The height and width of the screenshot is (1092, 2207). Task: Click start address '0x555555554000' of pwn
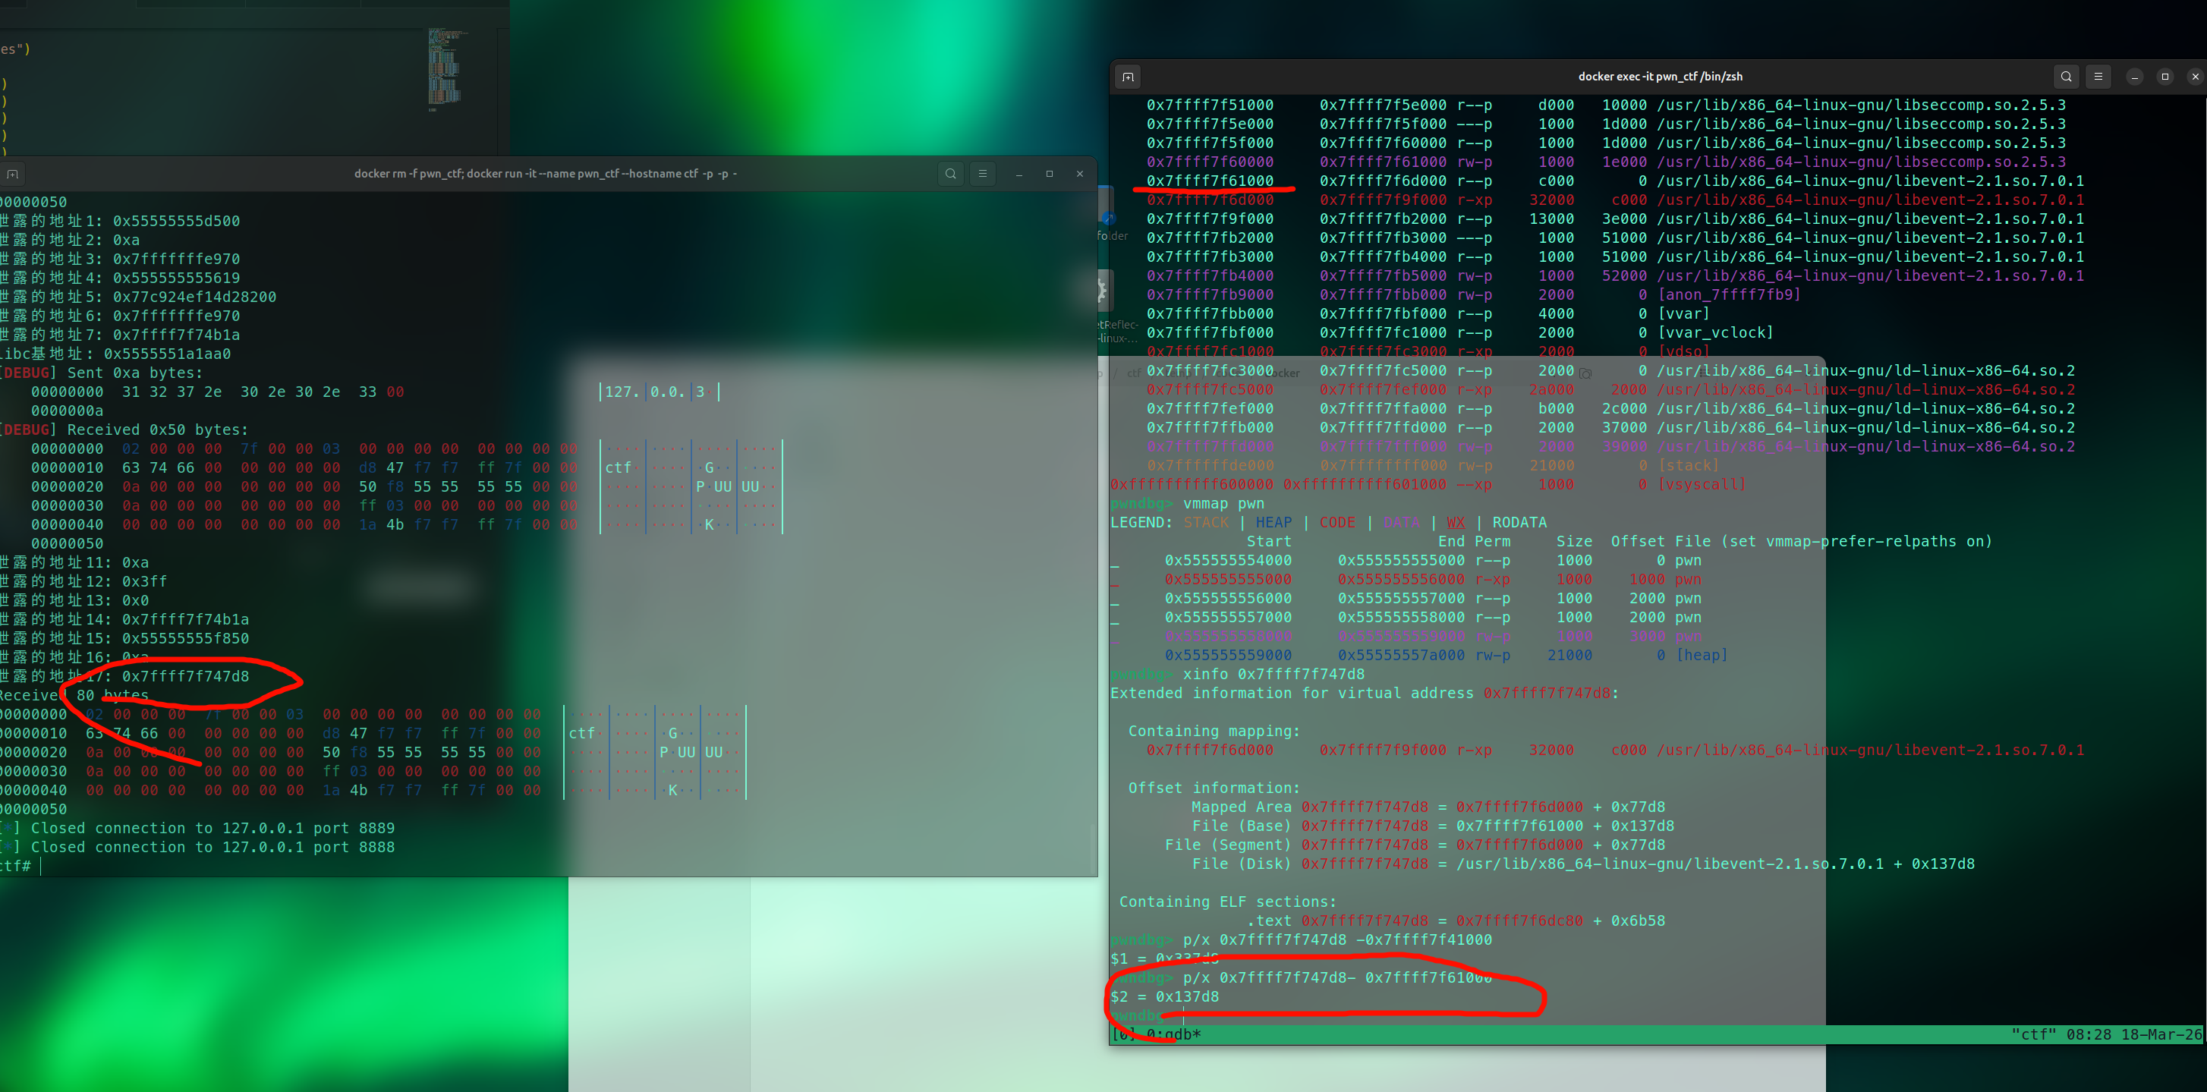click(x=1228, y=560)
